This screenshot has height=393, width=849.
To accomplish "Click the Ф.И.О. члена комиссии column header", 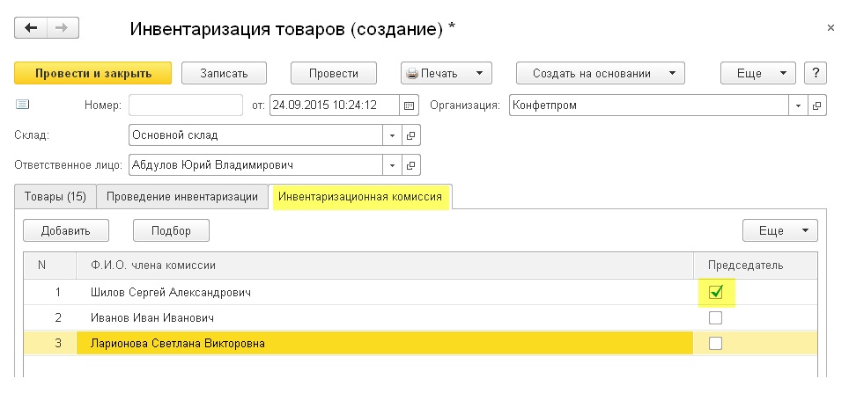I will (385, 266).
